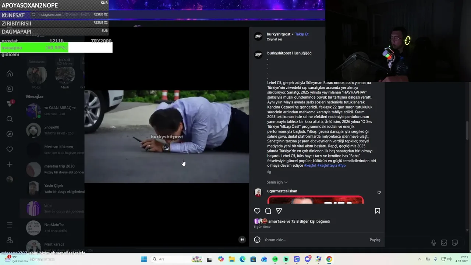Open profile avatar in Instagram sidebar

click(10, 179)
